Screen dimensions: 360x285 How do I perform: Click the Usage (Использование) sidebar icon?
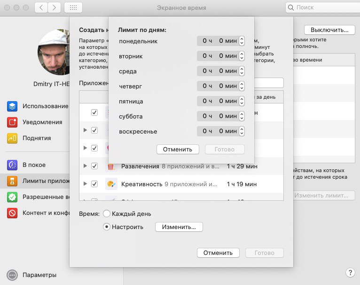[12, 106]
